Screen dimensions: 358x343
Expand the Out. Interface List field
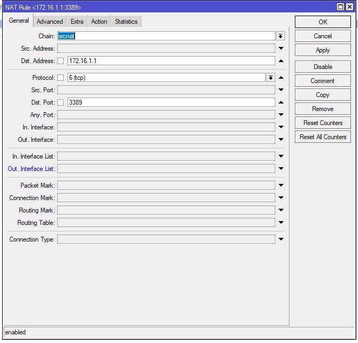(281, 169)
